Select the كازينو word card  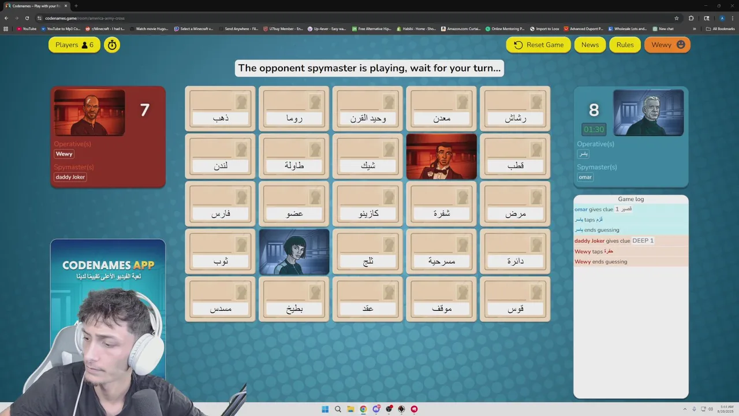click(x=368, y=204)
